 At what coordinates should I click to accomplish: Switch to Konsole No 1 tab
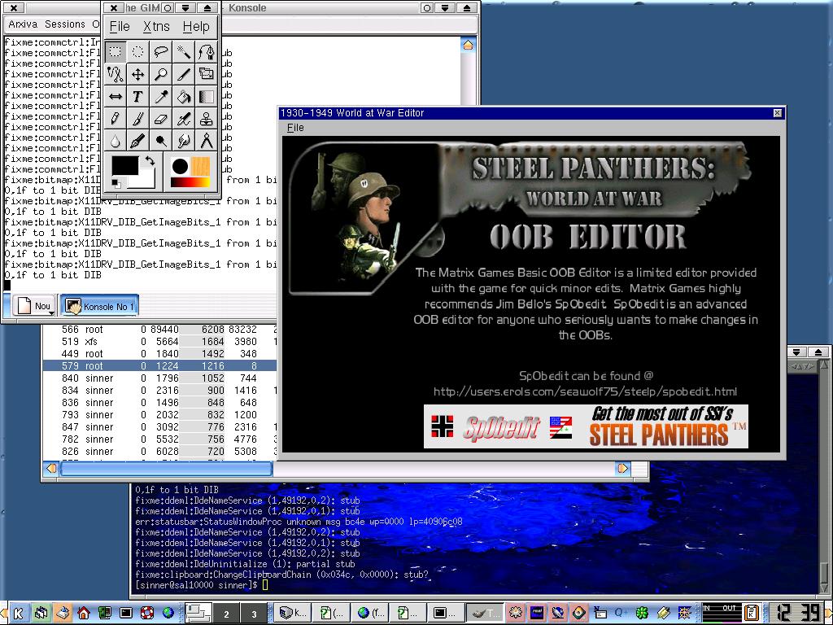(100, 307)
